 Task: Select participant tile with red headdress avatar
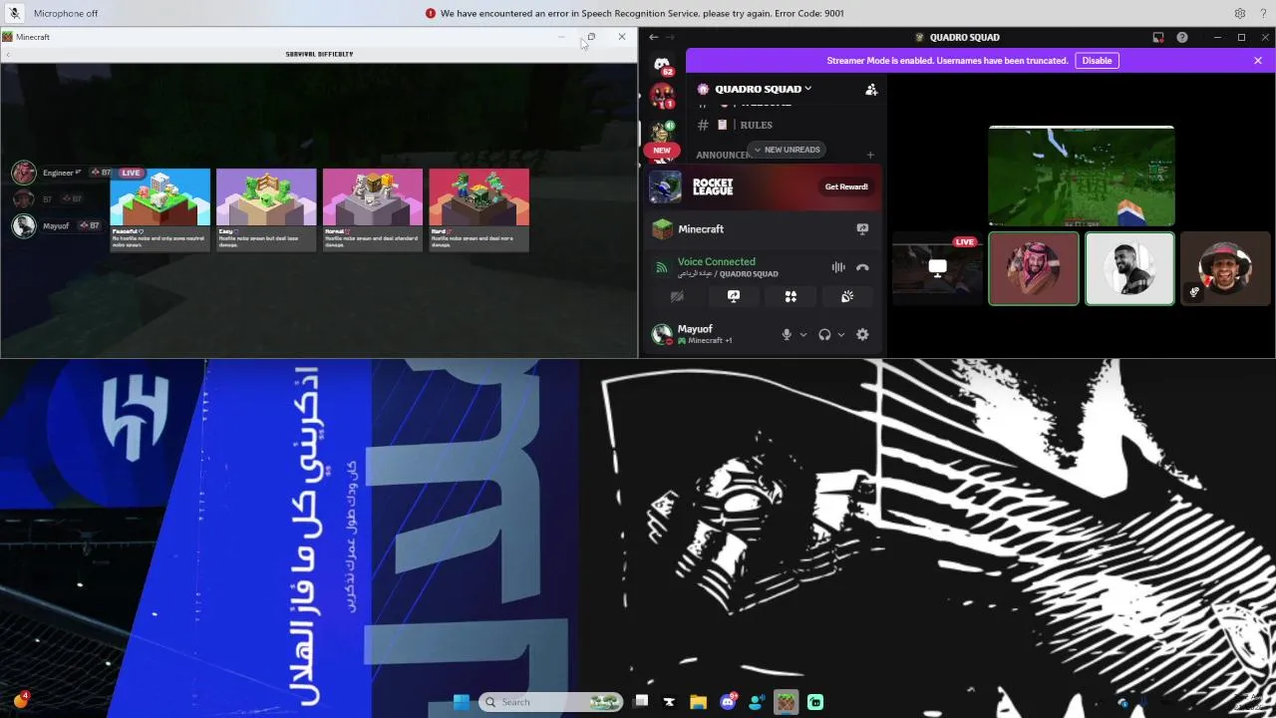tap(1034, 269)
